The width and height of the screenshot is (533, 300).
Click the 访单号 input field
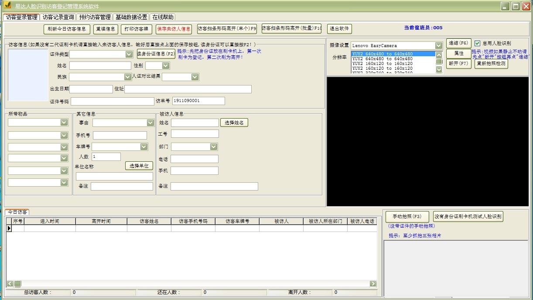point(198,101)
